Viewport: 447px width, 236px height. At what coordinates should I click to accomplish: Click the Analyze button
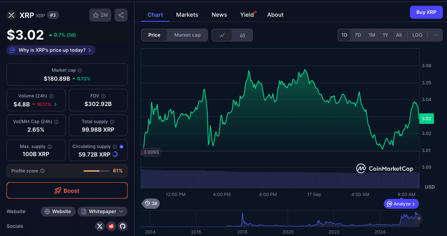[x=401, y=204]
